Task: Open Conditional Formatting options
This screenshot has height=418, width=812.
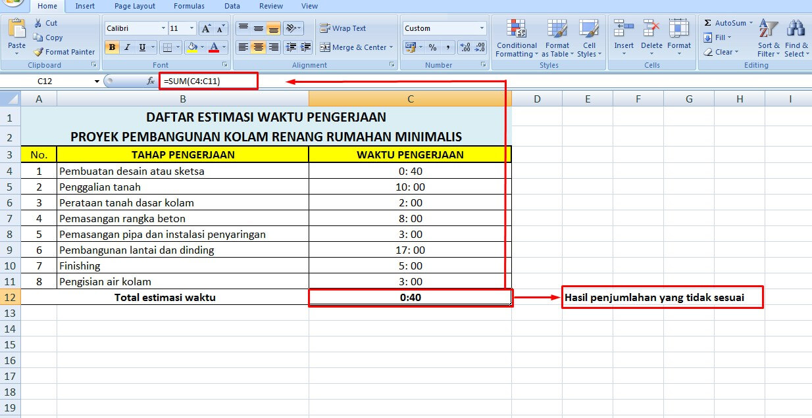Action: pyautogui.click(x=516, y=38)
